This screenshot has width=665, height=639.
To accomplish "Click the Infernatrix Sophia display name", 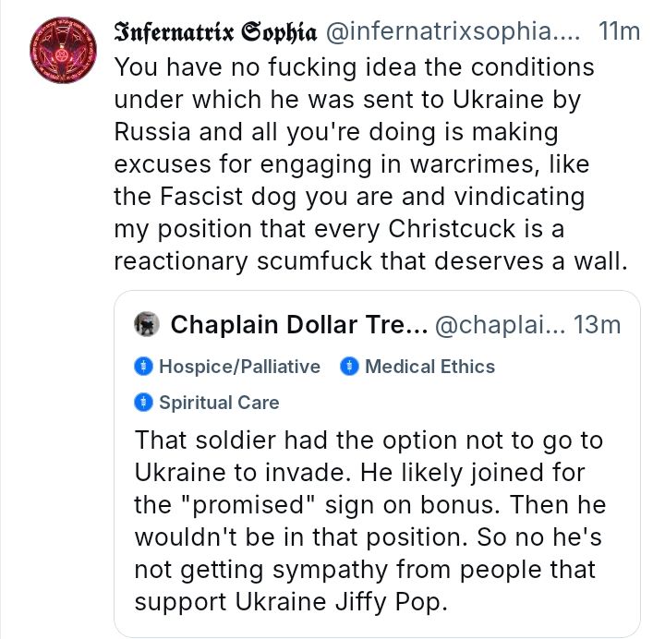I will click(215, 31).
